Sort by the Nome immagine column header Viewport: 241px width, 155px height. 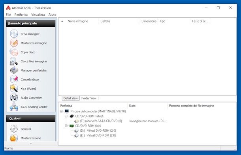(78, 21)
